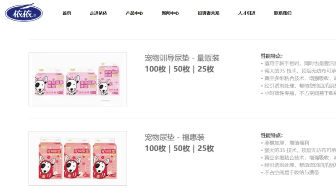Click 联系我们 in the navigation bar
Screen dimensions: 336x195
pyautogui.click(x=283, y=13)
